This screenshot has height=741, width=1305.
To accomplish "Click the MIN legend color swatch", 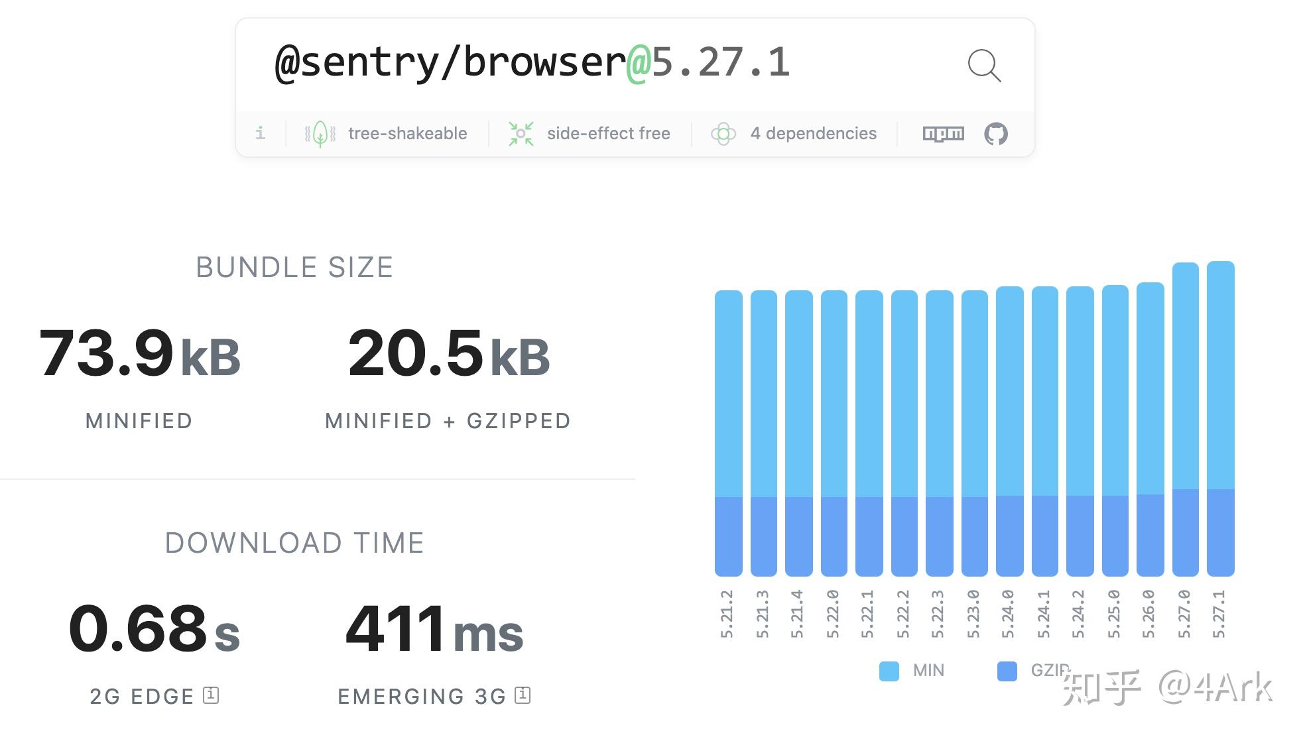I will point(889,671).
